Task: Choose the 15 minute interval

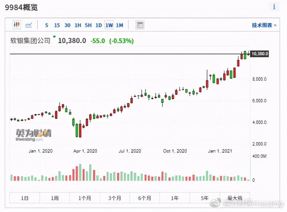Action: [x=57, y=25]
